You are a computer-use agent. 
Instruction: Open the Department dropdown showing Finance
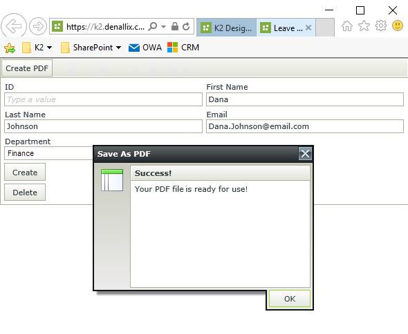click(x=49, y=153)
